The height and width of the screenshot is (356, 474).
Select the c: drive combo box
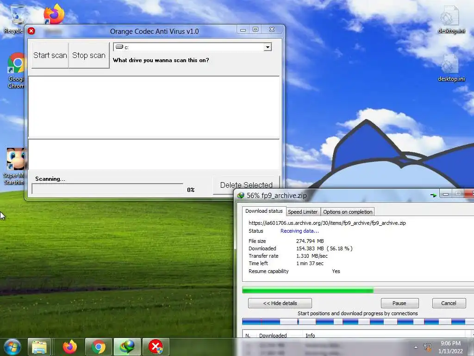pos(192,47)
